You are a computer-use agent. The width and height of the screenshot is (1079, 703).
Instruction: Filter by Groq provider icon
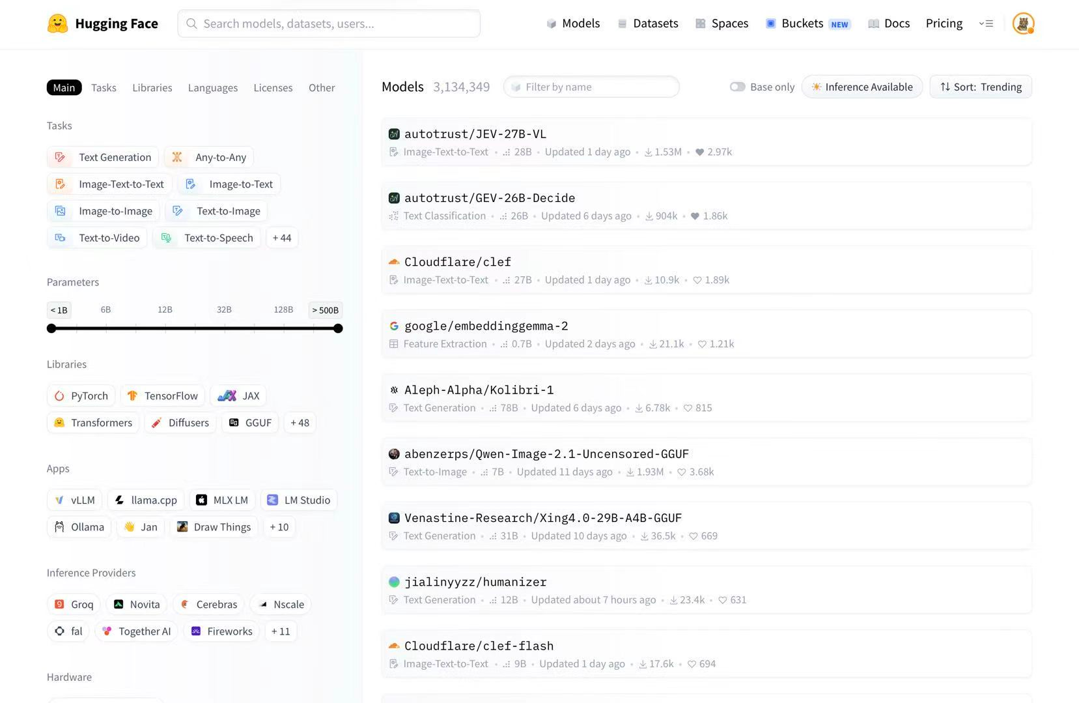pos(59,605)
